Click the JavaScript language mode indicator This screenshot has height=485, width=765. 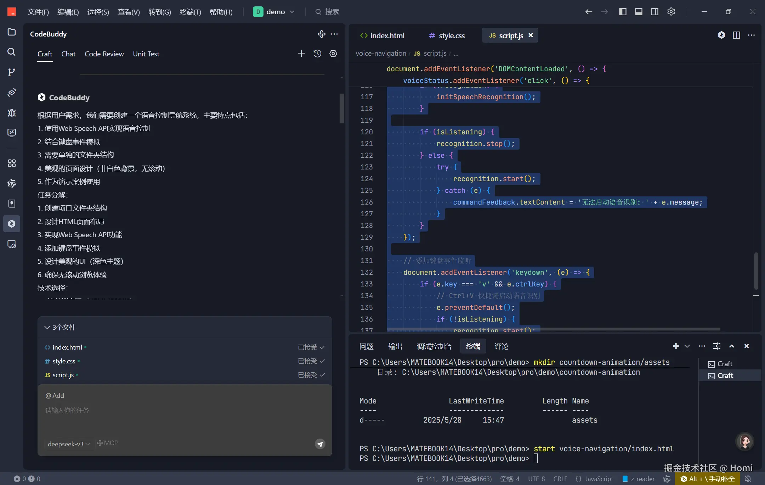(599, 479)
